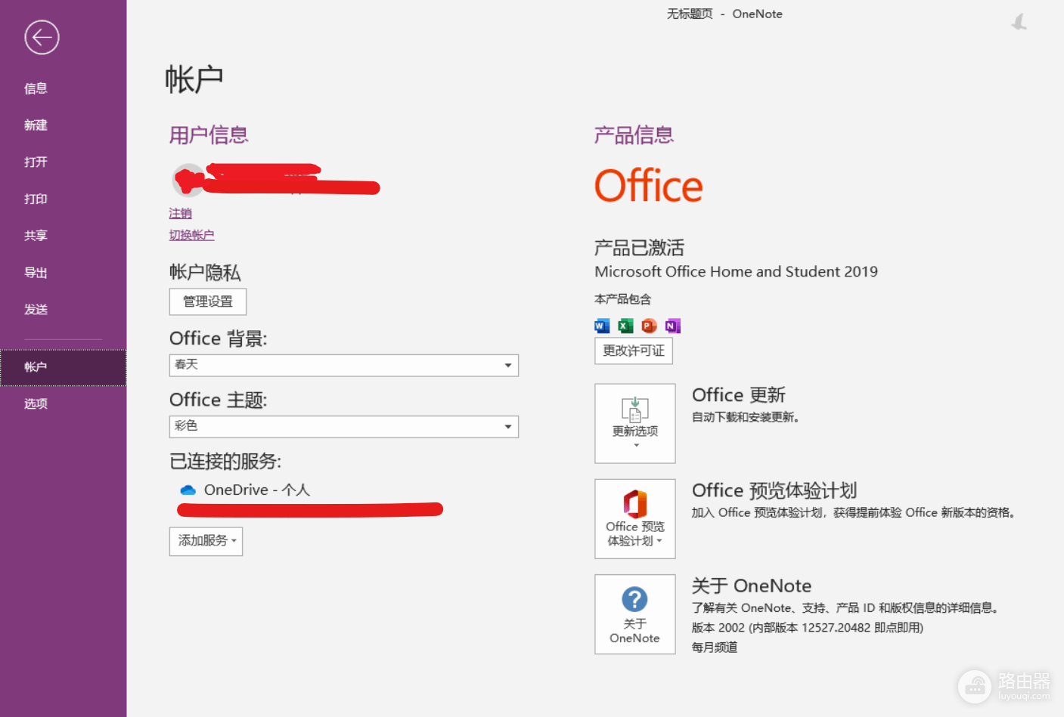Image resolution: width=1064 pixels, height=717 pixels.
Task: Open the 共享 menu item
Action: pos(36,236)
